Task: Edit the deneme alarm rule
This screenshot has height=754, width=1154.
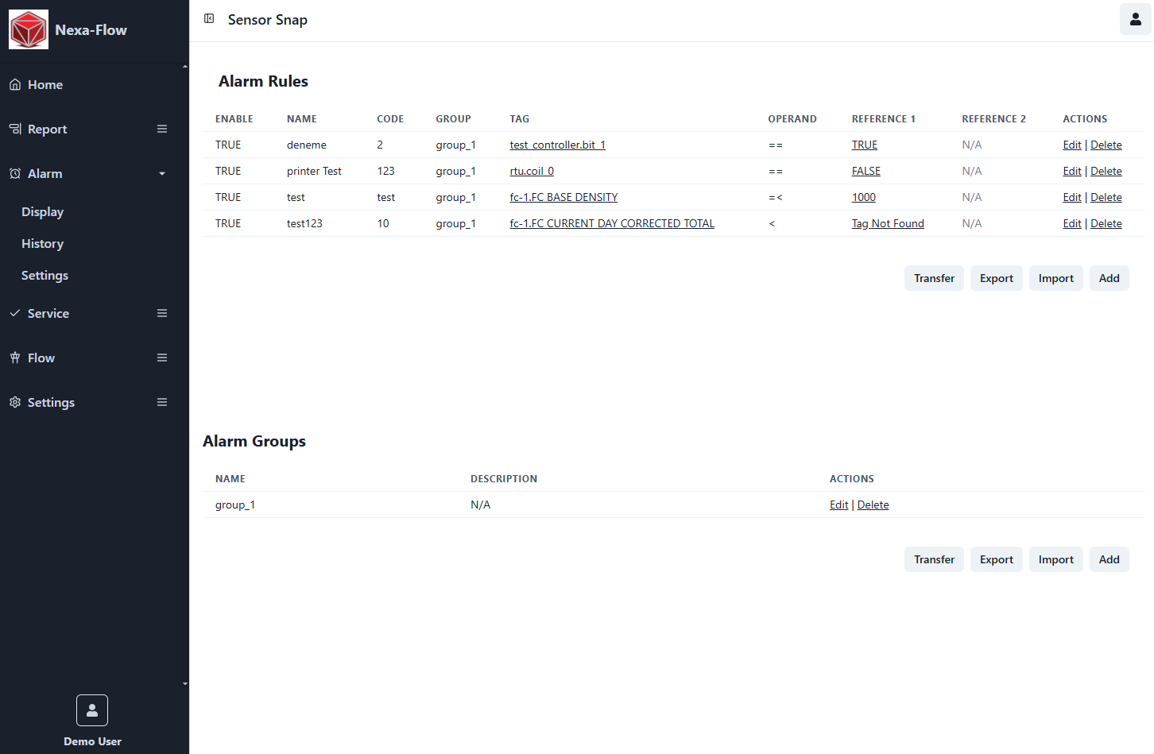Action: pyautogui.click(x=1071, y=145)
